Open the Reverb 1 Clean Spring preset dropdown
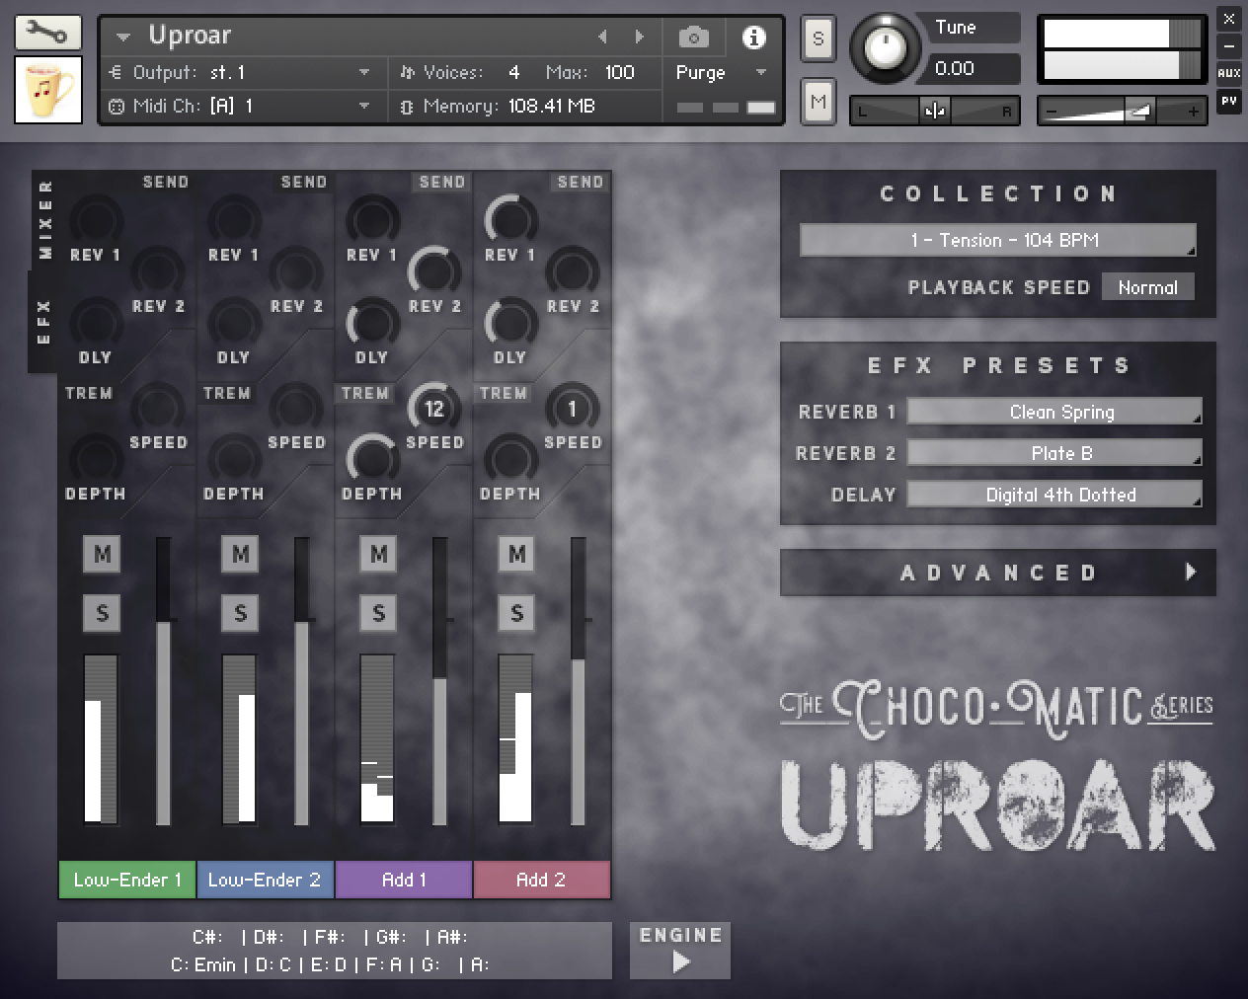Screen dimensions: 1248x999 (1054, 412)
